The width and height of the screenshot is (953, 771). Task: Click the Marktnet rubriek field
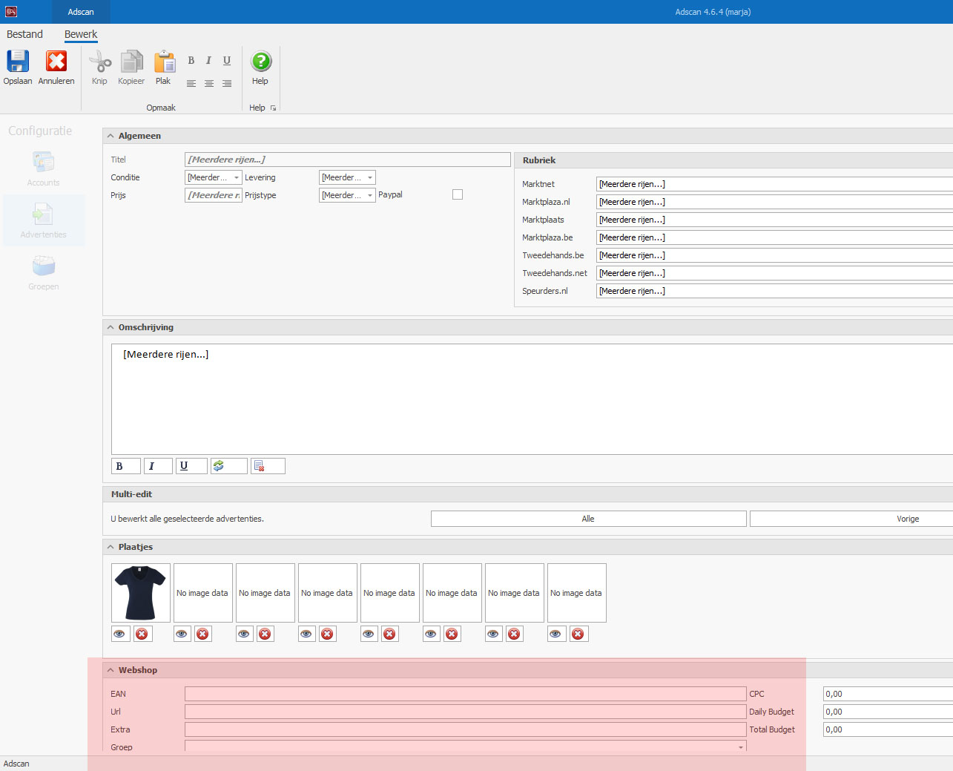[x=774, y=184]
